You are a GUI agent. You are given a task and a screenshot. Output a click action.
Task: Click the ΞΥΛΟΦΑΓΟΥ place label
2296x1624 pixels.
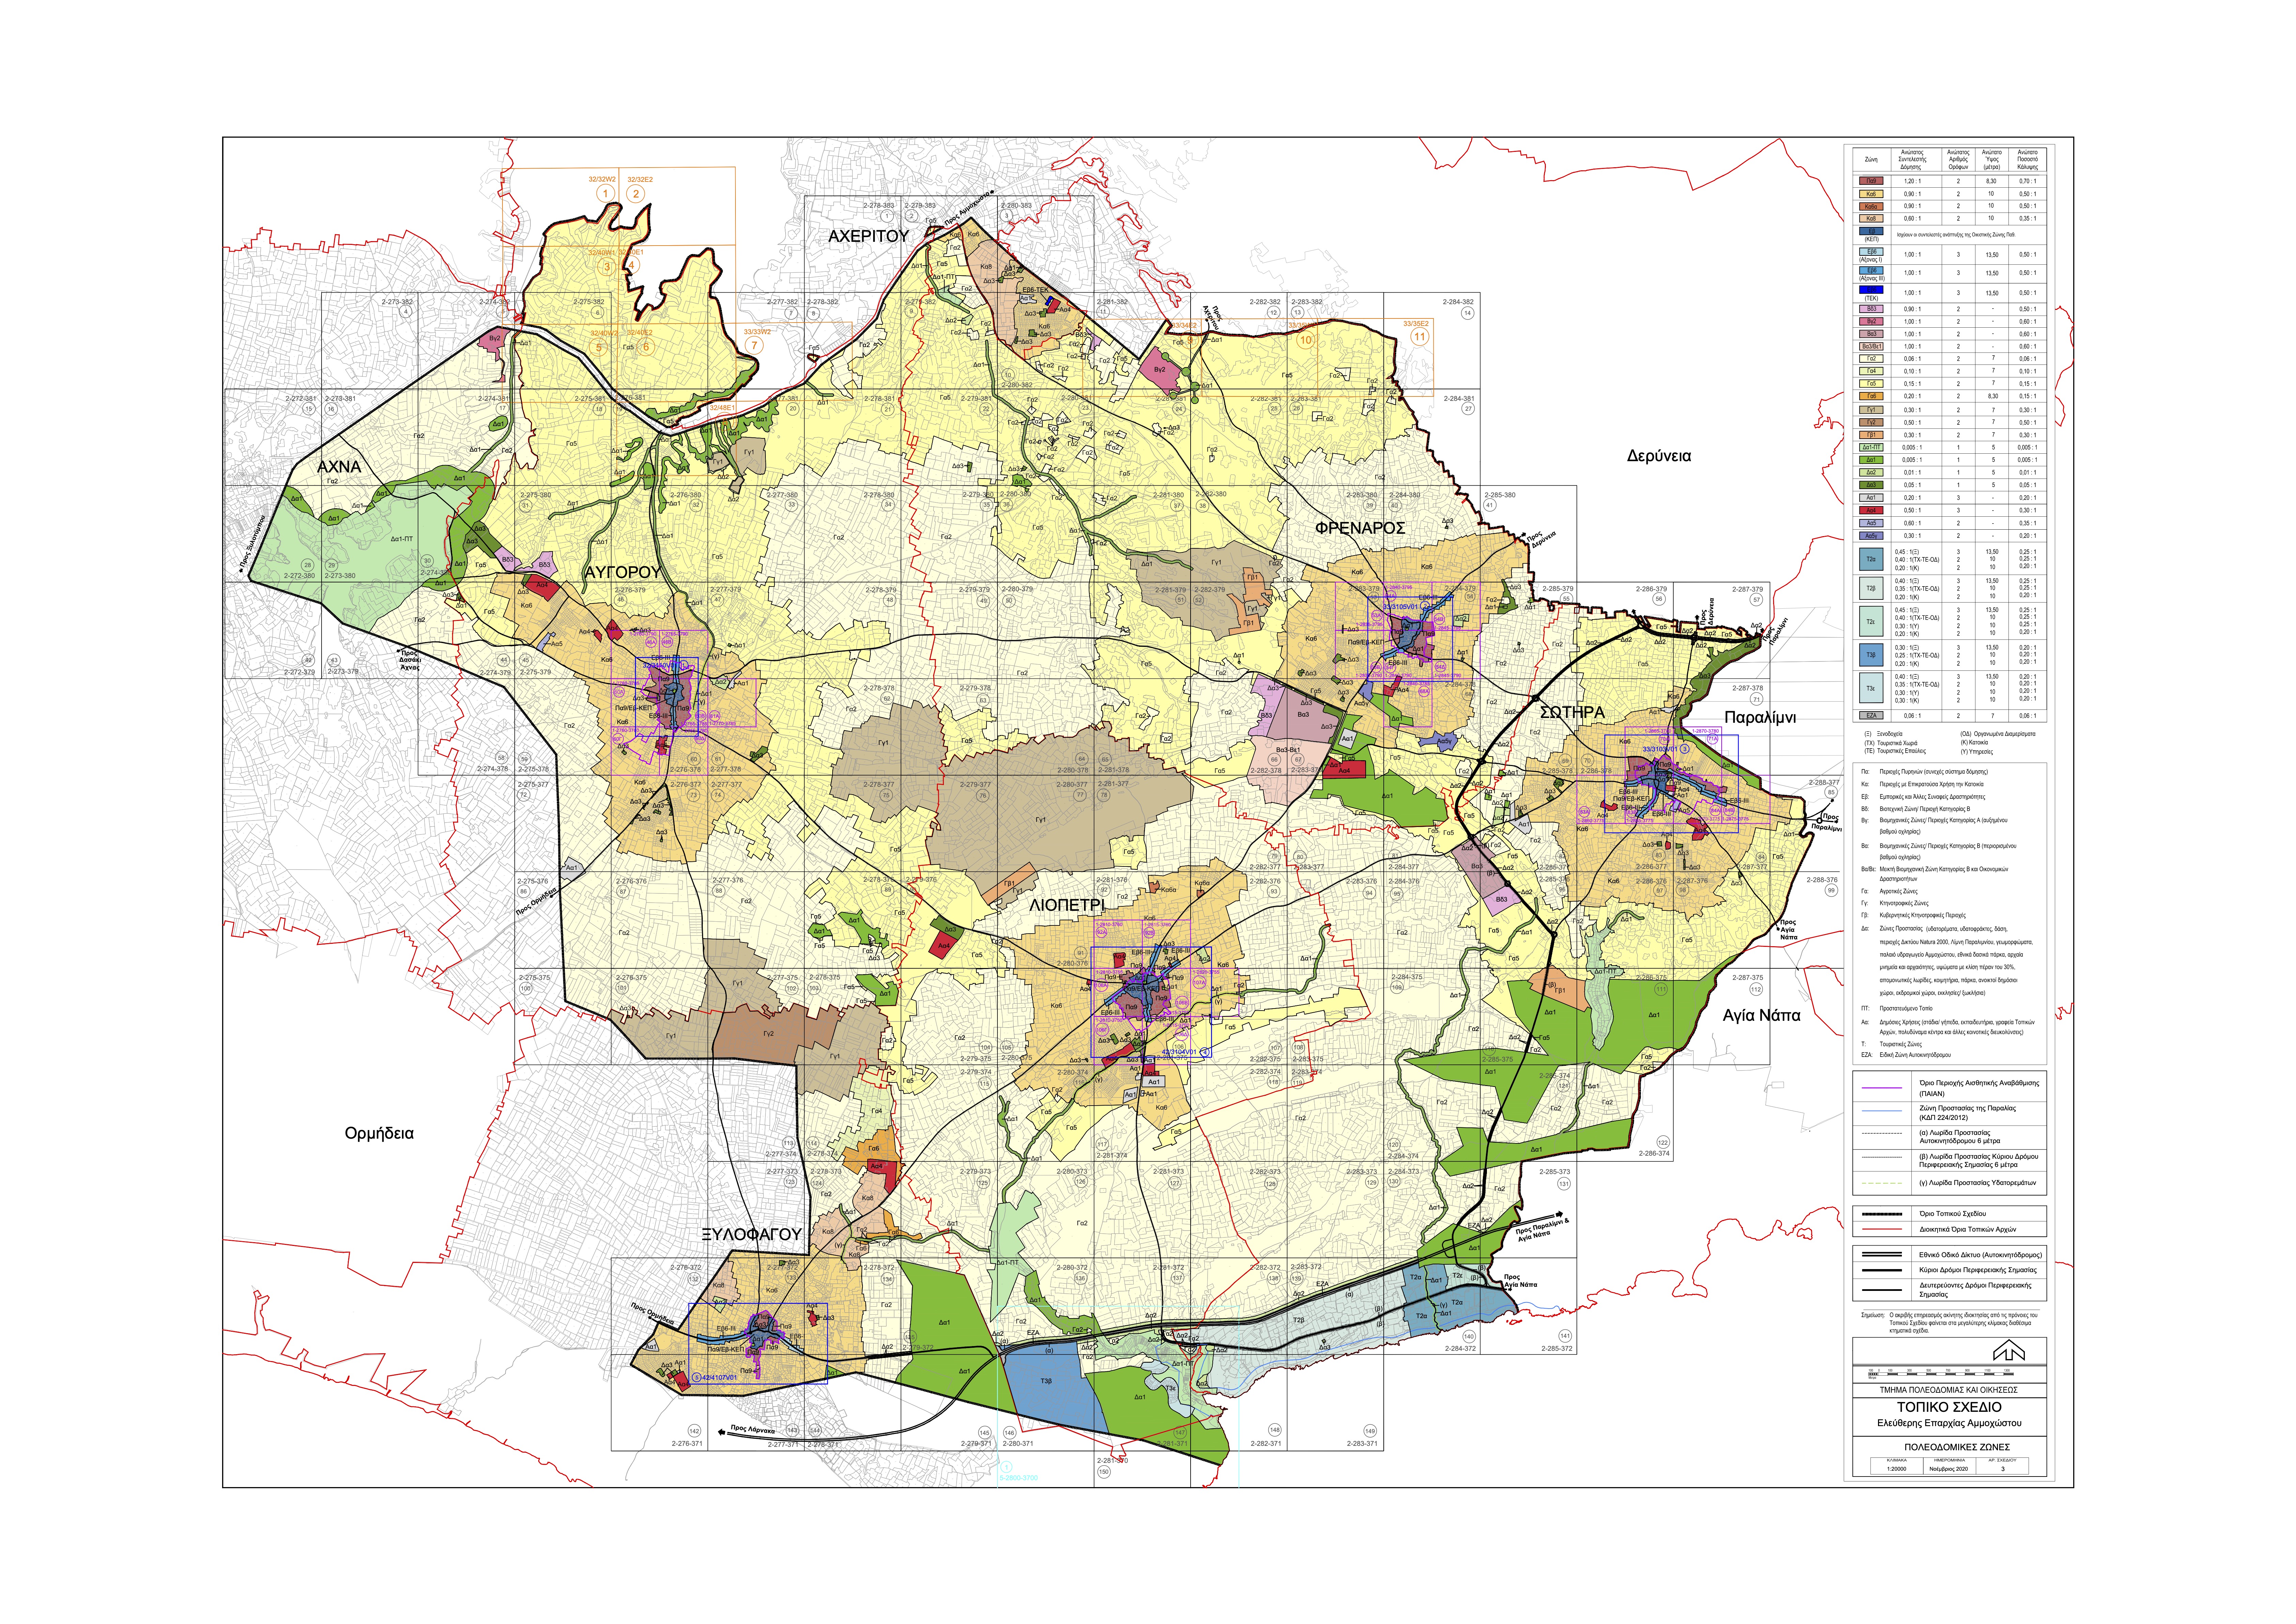(751, 1235)
